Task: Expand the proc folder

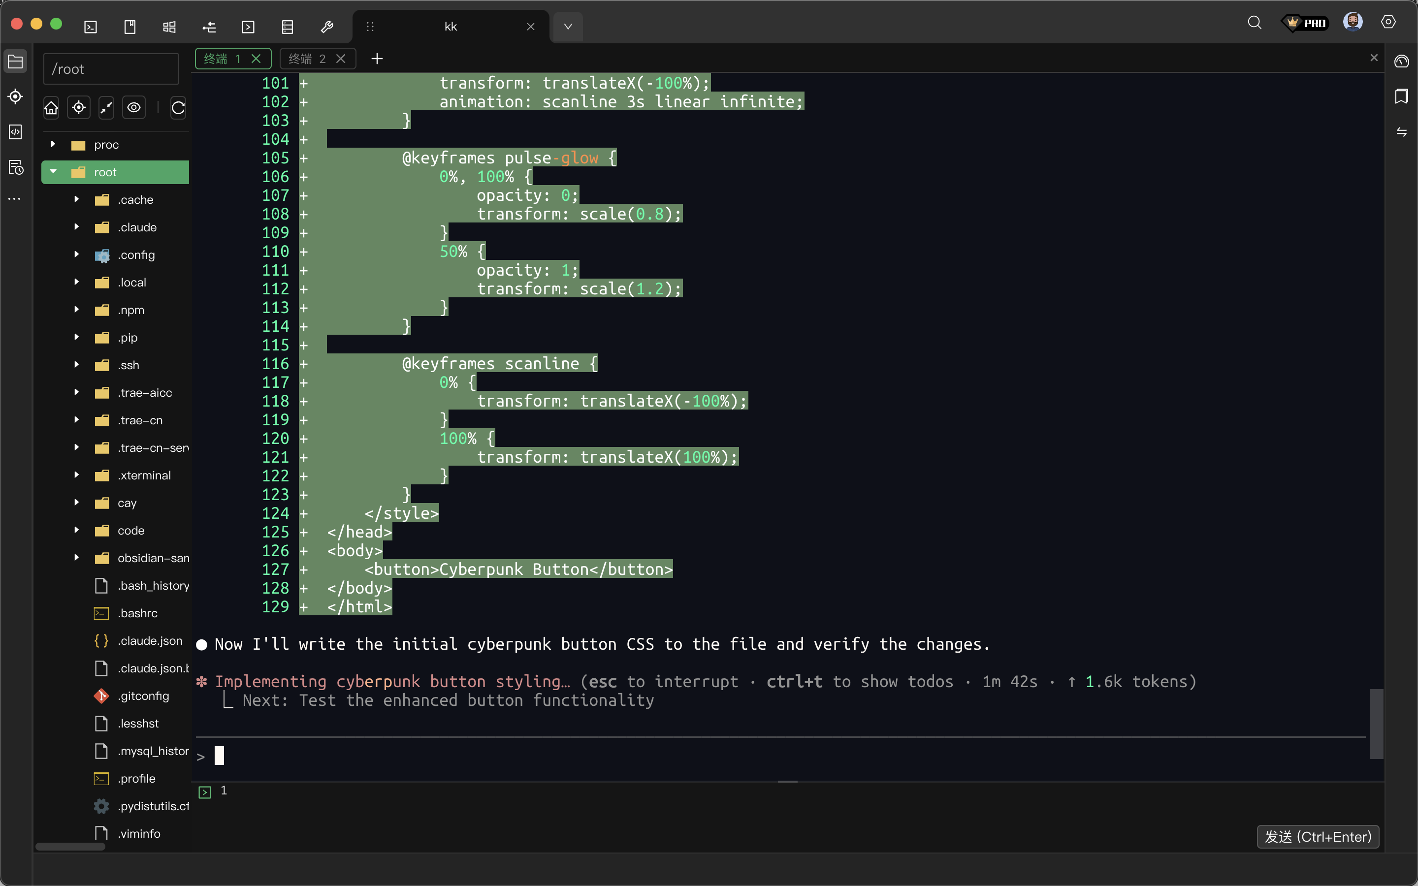Action: (53, 144)
